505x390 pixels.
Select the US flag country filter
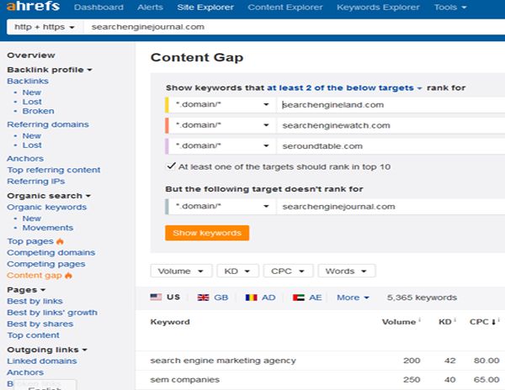[164, 298]
